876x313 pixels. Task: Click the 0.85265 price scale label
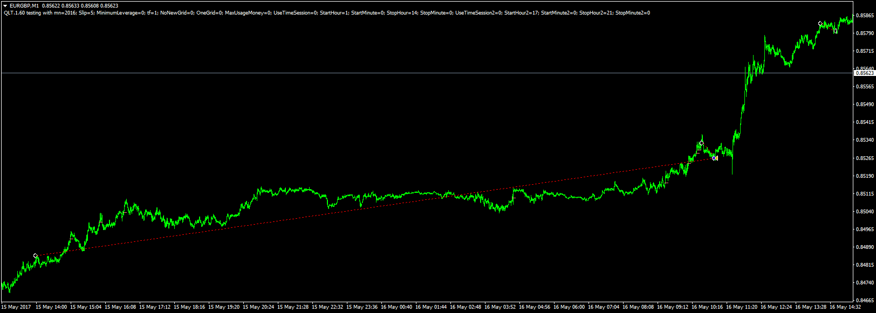pos(865,158)
